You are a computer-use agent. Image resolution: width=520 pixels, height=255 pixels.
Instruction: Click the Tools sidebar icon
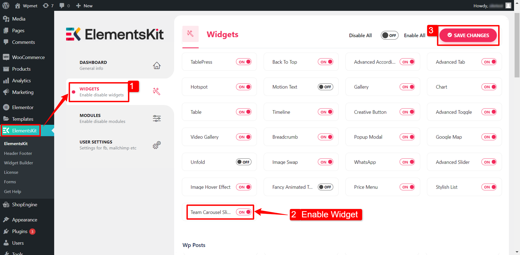6,253
